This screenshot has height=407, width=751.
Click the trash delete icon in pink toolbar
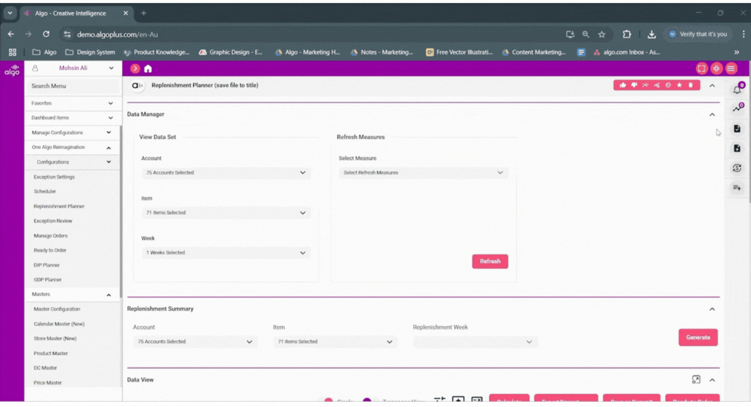[x=691, y=85]
